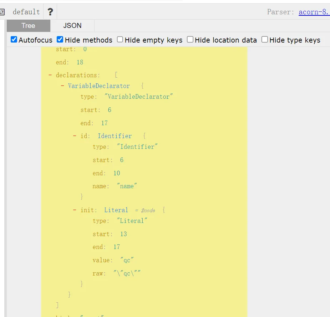Check the Hide location data box
The image size is (330, 317).
[190, 40]
